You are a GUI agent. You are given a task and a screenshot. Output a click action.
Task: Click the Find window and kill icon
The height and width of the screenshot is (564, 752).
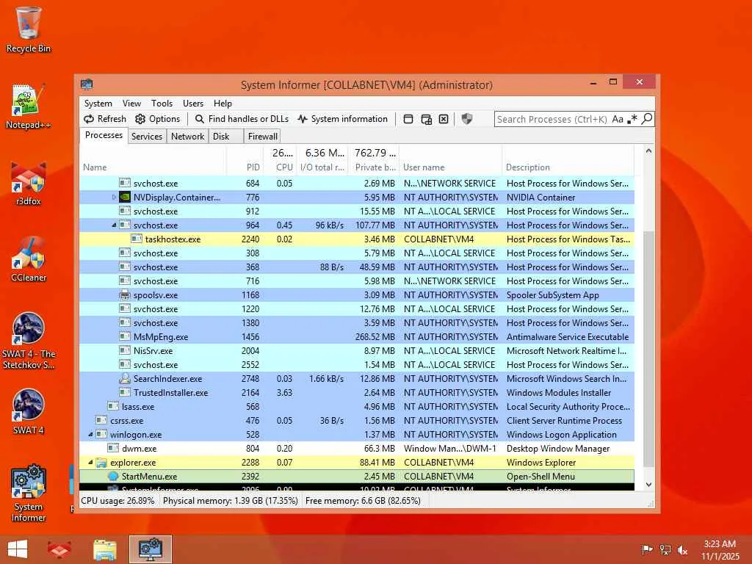tap(444, 119)
